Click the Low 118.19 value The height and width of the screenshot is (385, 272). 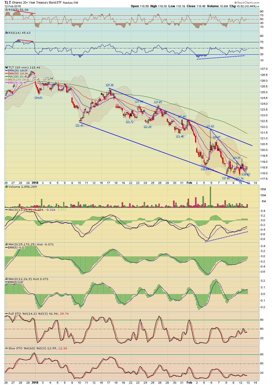[177, 6]
